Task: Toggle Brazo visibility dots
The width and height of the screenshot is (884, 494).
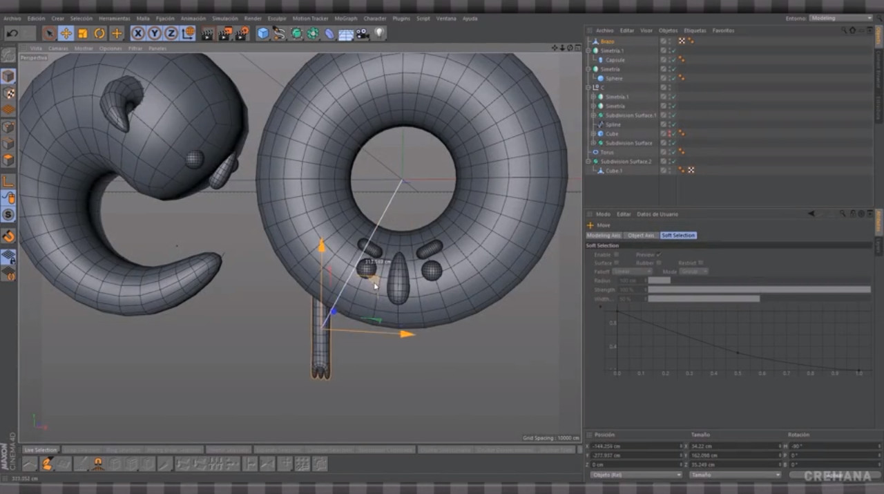Action: click(x=668, y=41)
